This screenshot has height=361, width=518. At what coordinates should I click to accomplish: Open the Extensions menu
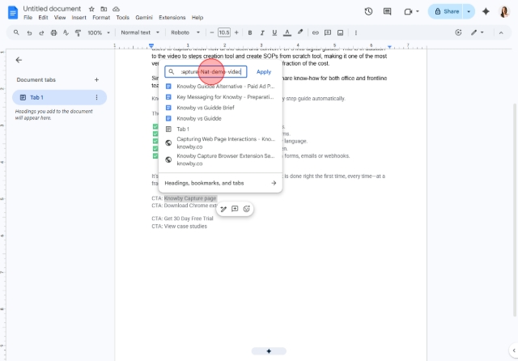point(172,18)
